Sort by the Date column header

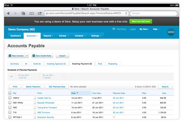[81, 93]
